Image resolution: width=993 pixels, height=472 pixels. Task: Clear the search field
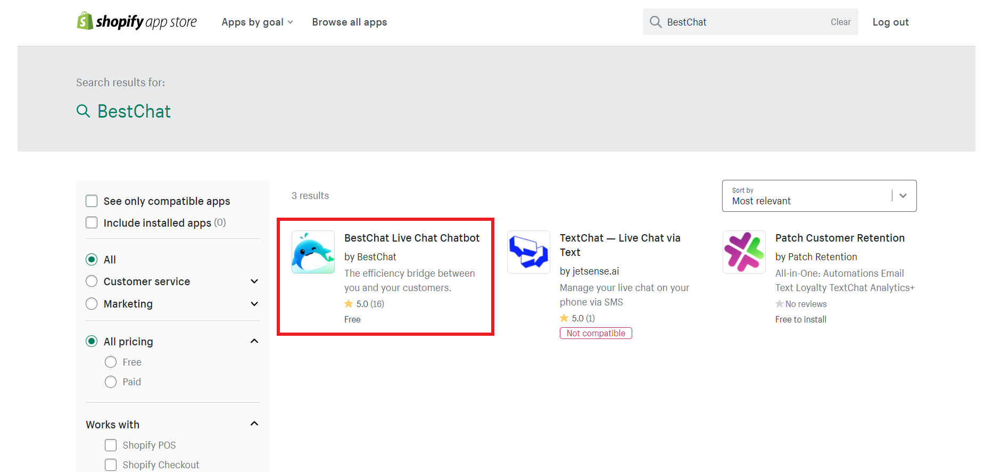tap(840, 22)
